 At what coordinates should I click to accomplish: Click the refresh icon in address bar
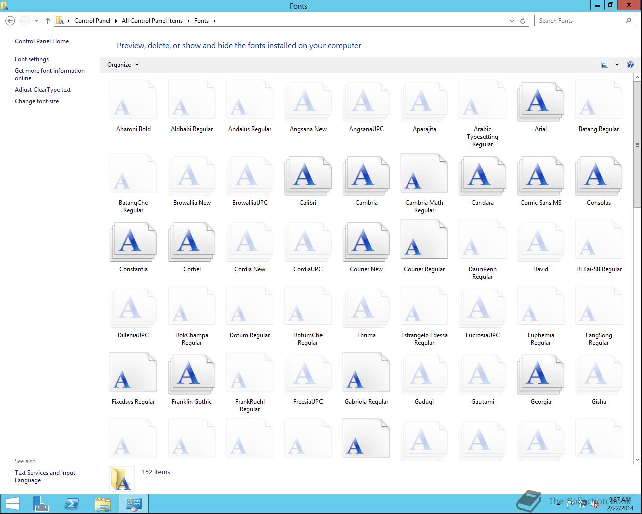[x=523, y=21]
